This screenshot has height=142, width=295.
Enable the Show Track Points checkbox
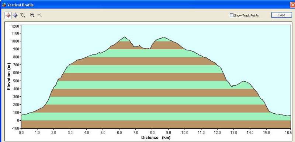tap(232, 15)
